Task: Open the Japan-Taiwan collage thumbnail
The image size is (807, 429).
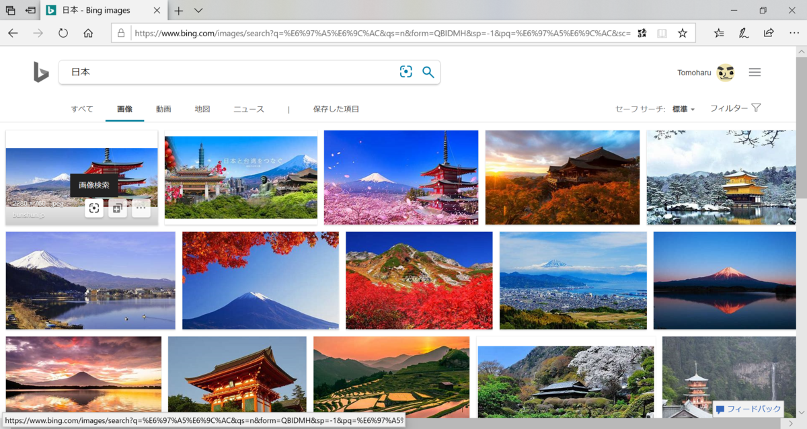Action: [x=241, y=178]
